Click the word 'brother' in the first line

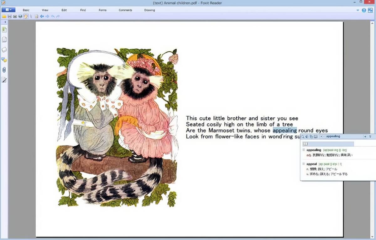click(237, 118)
